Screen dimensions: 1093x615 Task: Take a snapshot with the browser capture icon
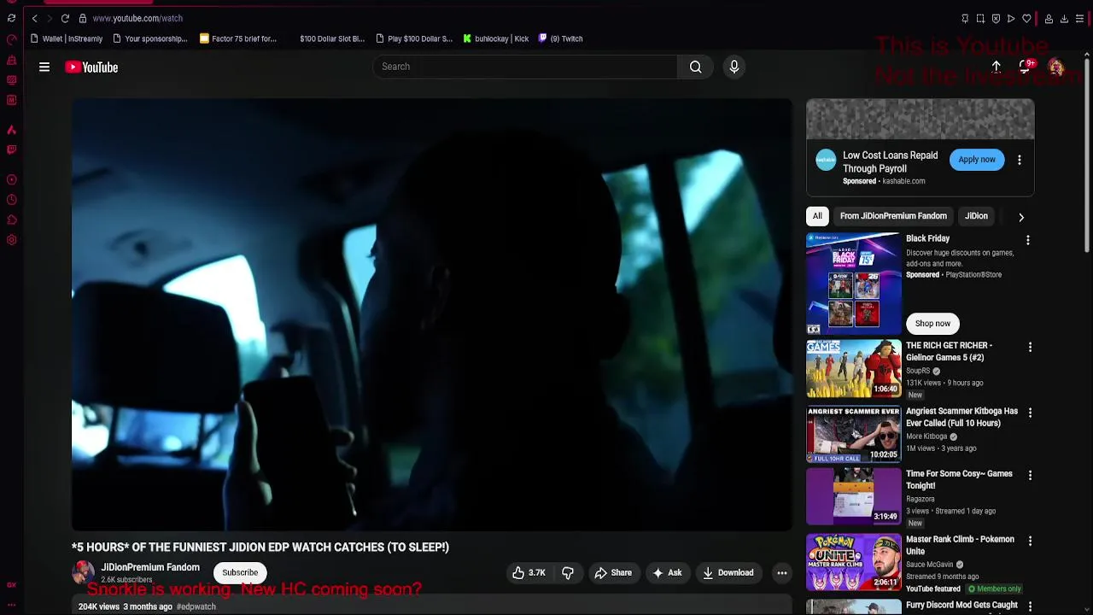(980, 18)
